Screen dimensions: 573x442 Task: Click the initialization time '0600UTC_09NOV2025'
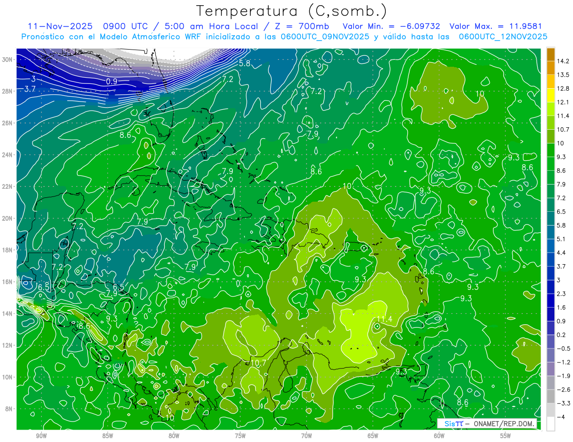click(325, 37)
